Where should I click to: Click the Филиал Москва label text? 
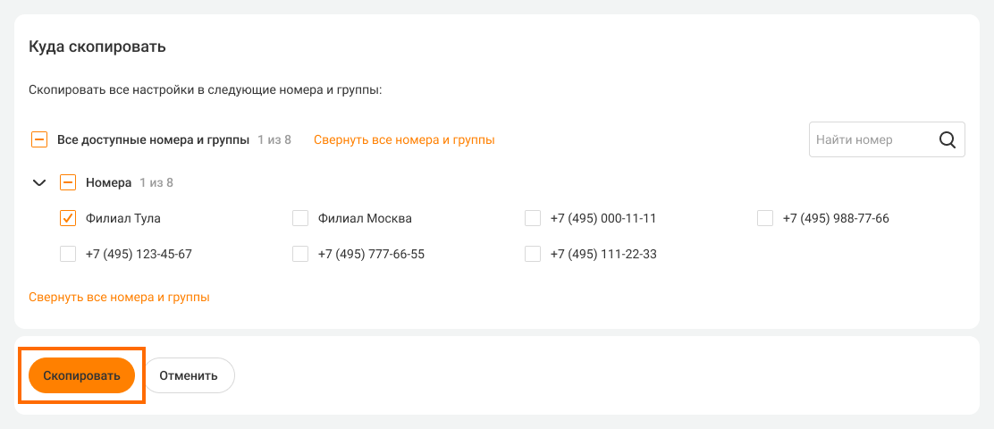(365, 218)
